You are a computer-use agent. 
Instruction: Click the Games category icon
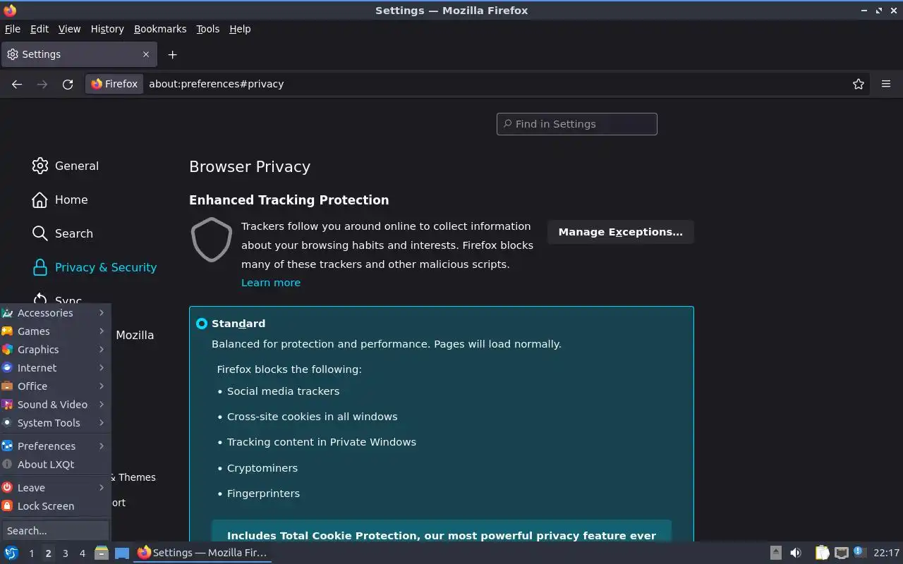pos(7,331)
